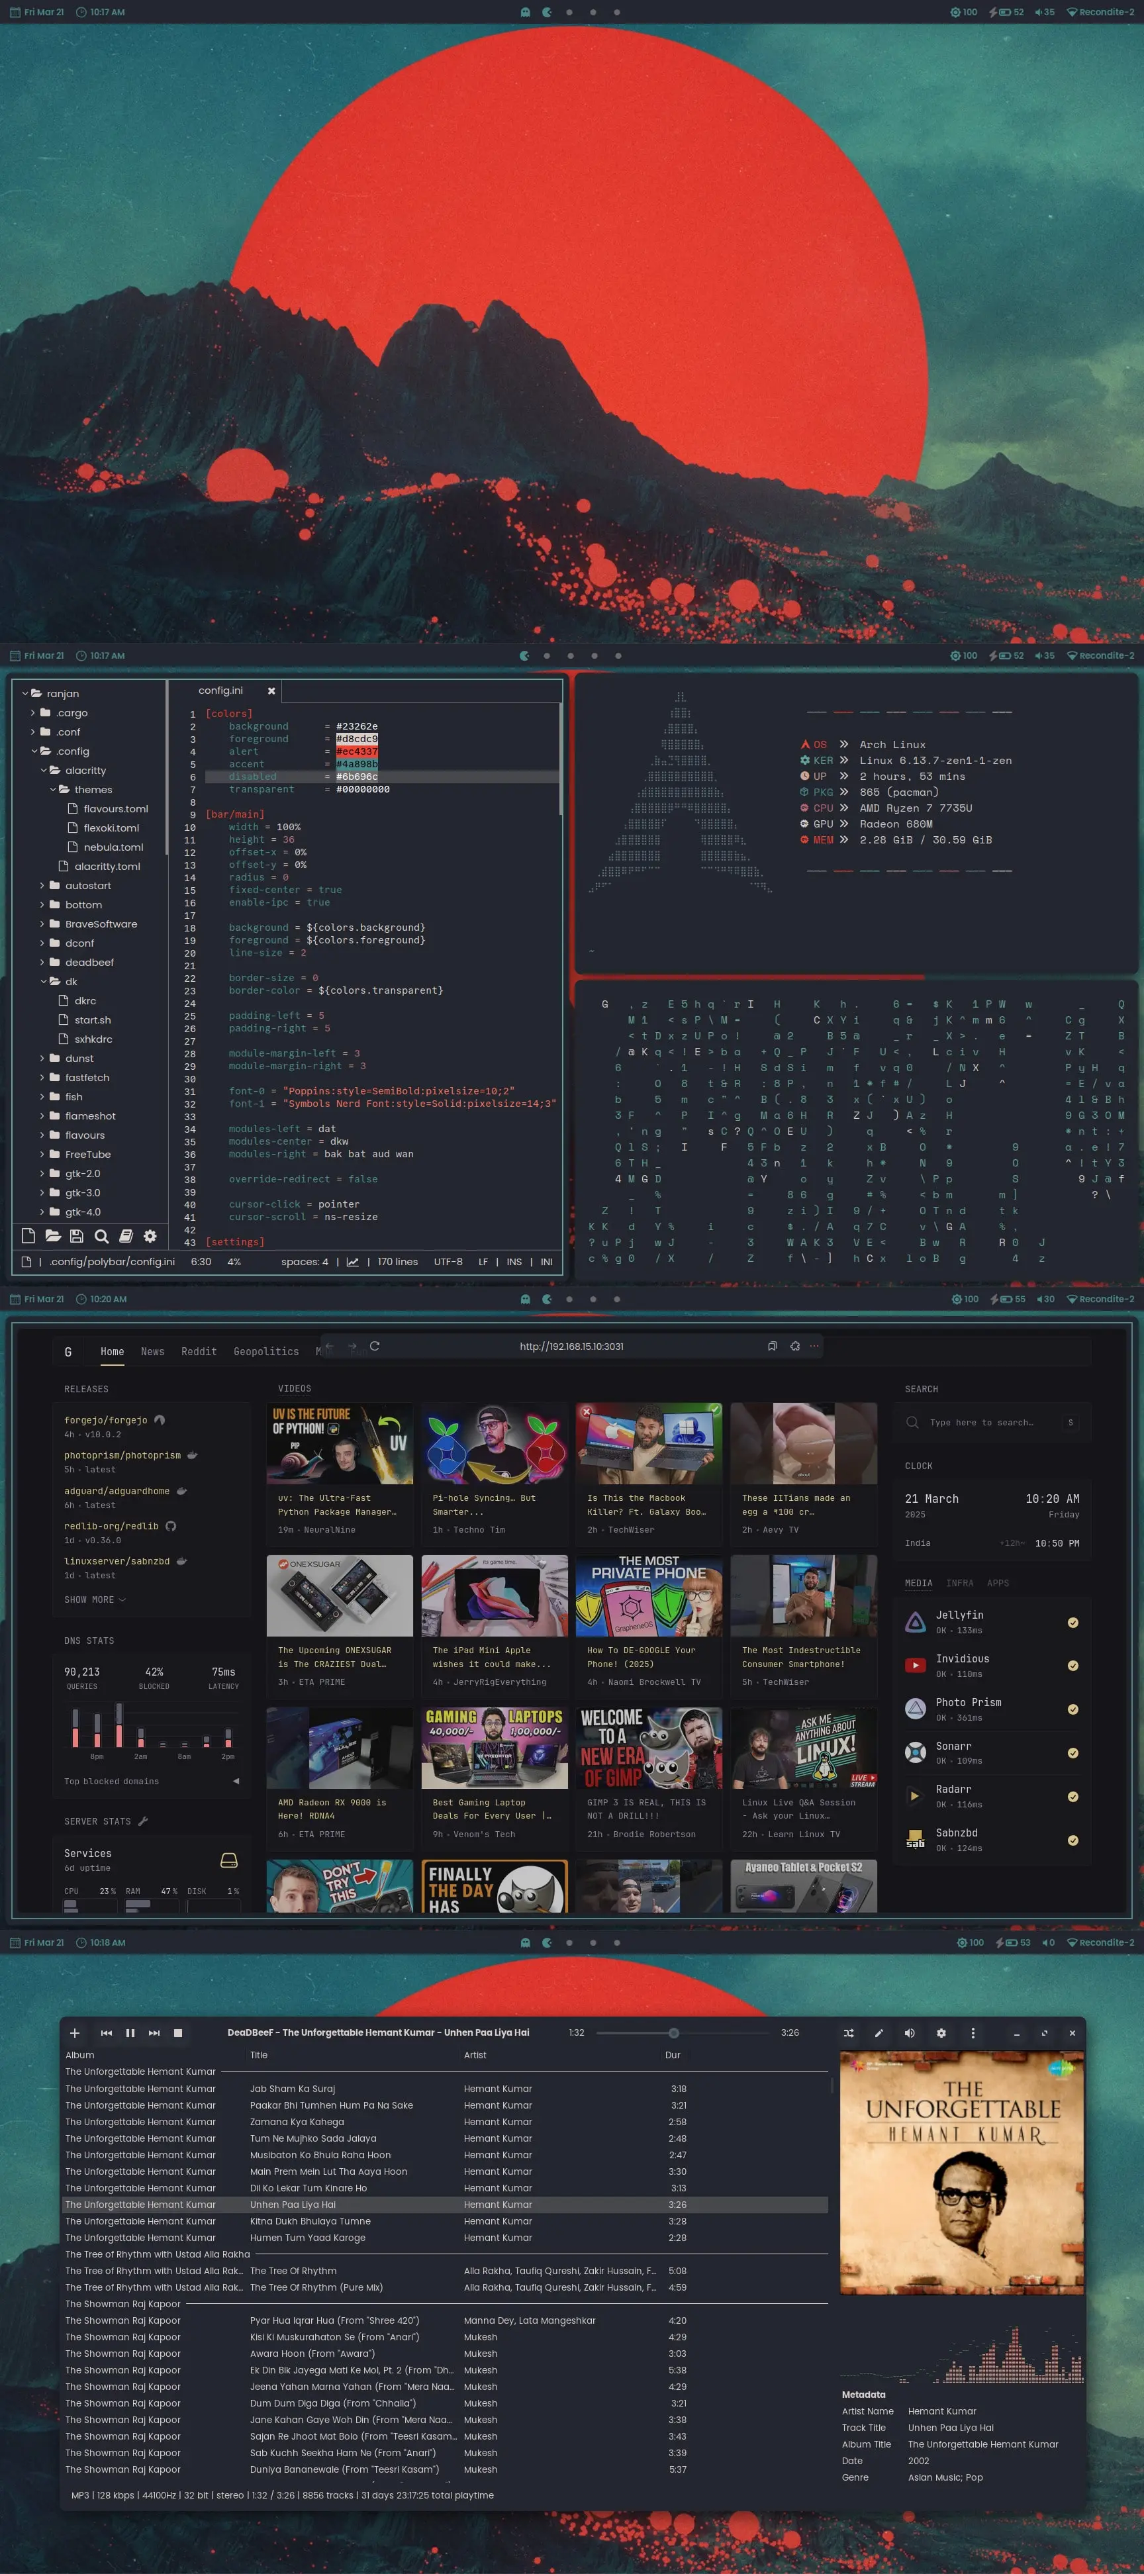
Task: Select track 'Kitna Dukh Bhulaya Tumne'
Action: click(310, 2221)
